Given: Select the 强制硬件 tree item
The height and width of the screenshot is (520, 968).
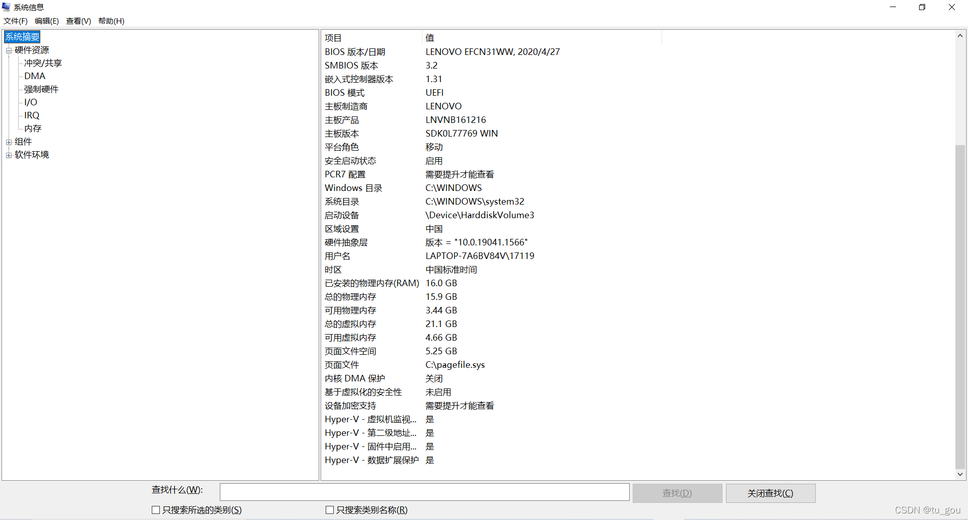Looking at the screenshot, I should click(x=41, y=89).
